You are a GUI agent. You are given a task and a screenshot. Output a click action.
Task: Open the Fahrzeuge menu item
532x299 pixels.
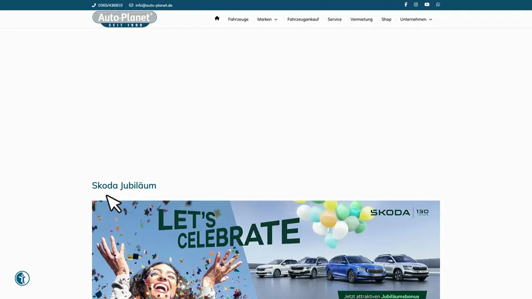pos(238,19)
